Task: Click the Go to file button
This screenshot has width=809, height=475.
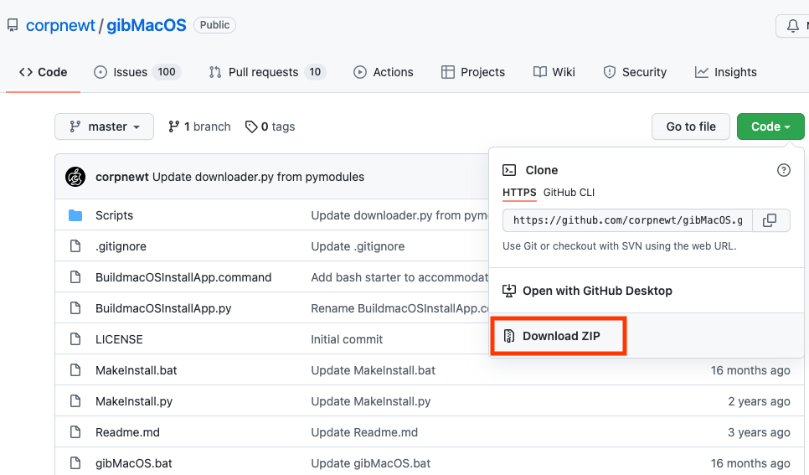Action: tap(691, 126)
